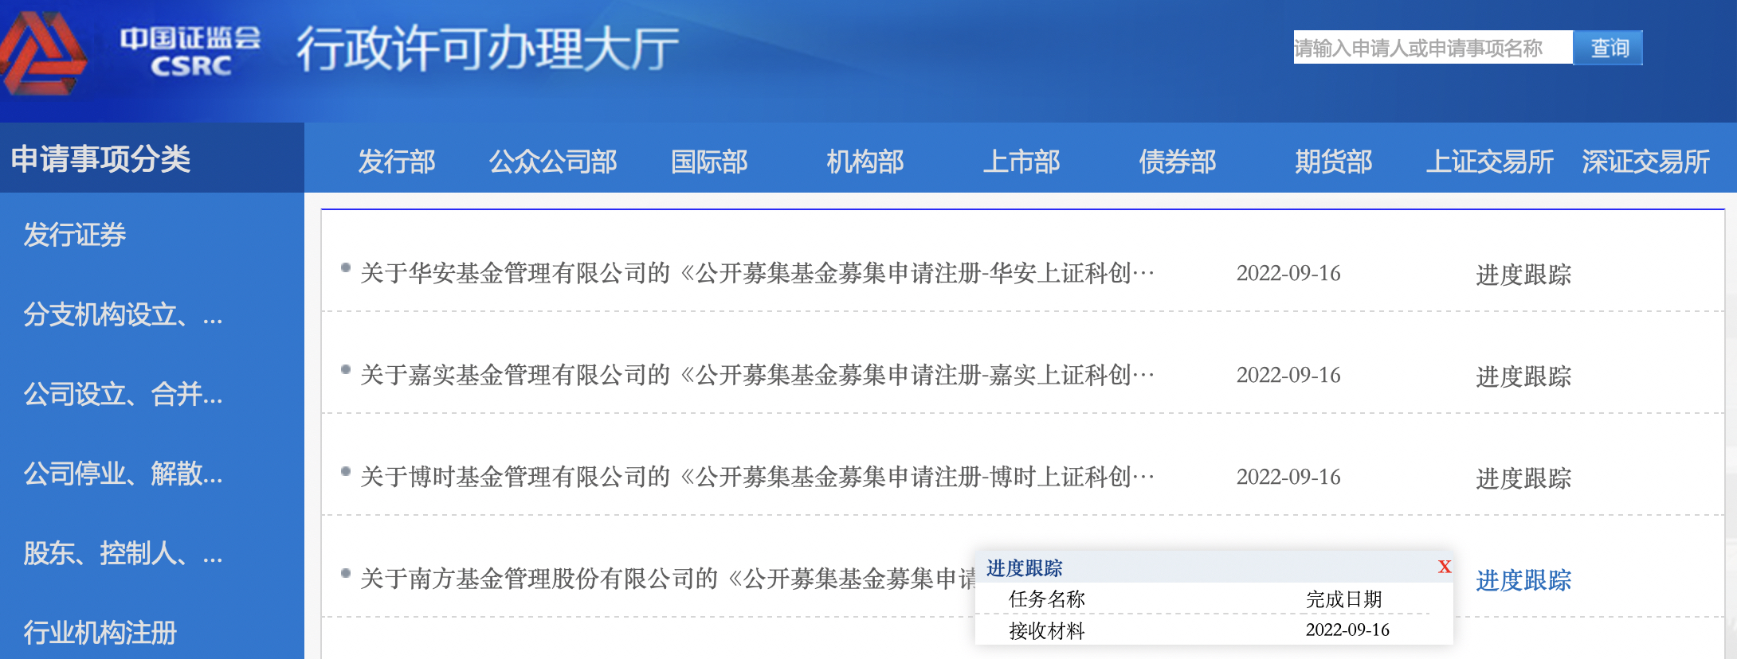Open the 发行部 tab
Screen dimensions: 1737x659
396,162
